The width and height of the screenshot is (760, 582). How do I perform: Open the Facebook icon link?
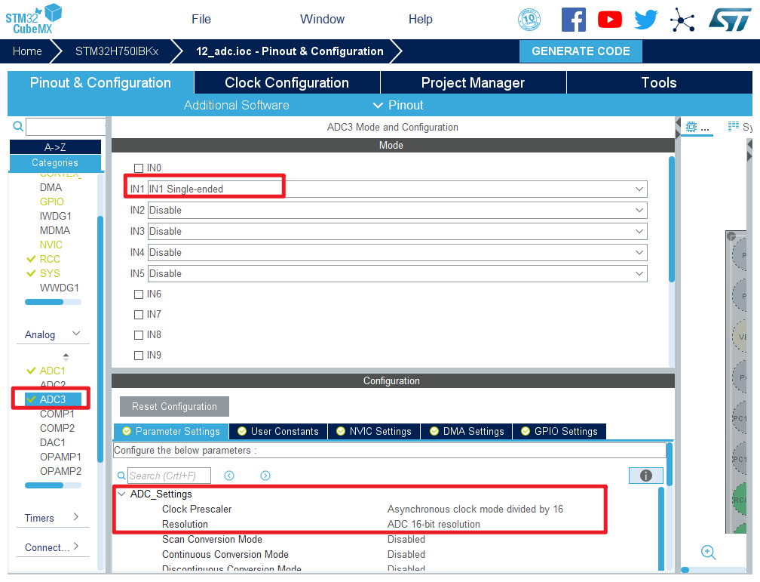[x=573, y=20]
